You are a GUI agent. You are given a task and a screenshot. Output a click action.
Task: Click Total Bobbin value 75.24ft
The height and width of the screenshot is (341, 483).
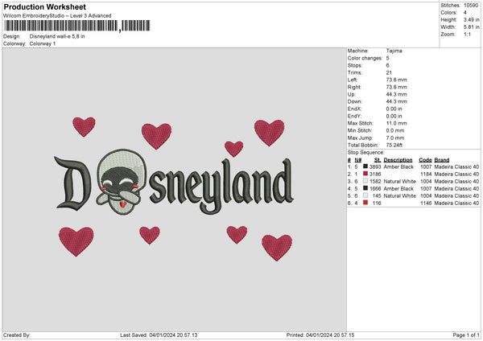coord(394,145)
